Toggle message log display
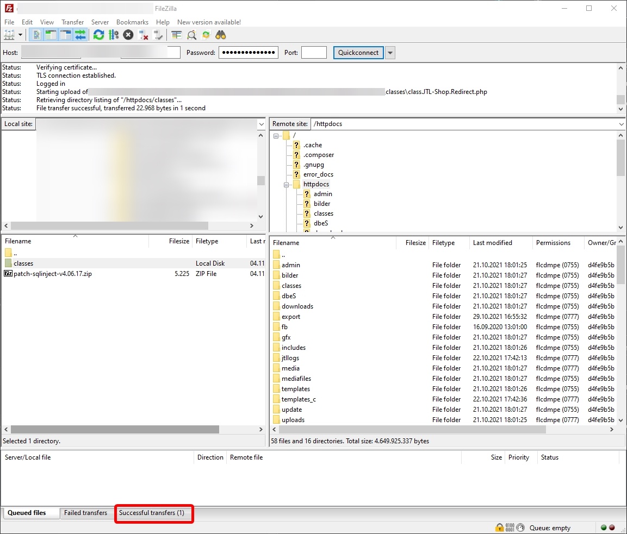The width and height of the screenshot is (627, 534). [x=36, y=35]
